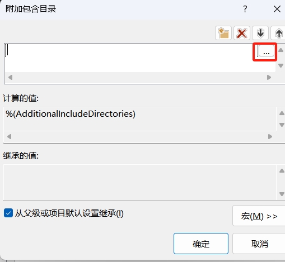Click the question mark help icon
The height and width of the screenshot is (262, 285).
tap(245, 9)
